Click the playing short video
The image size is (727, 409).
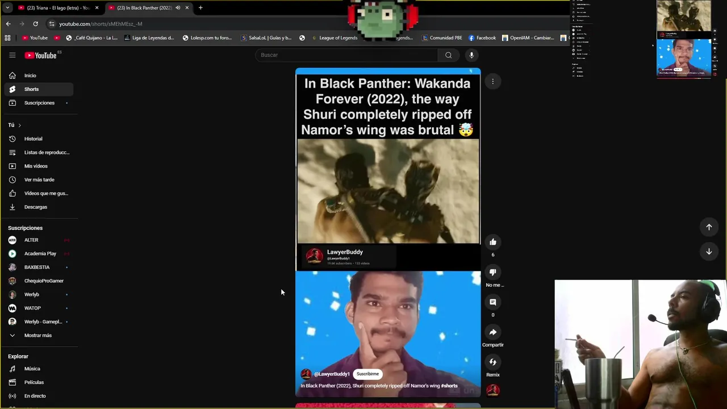tap(388, 232)
